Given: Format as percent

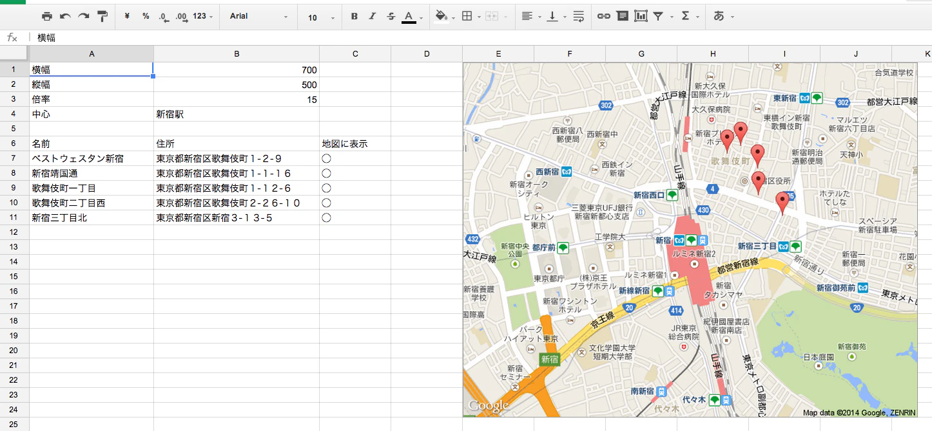Looking at the screenshot, I should point(146,17).
